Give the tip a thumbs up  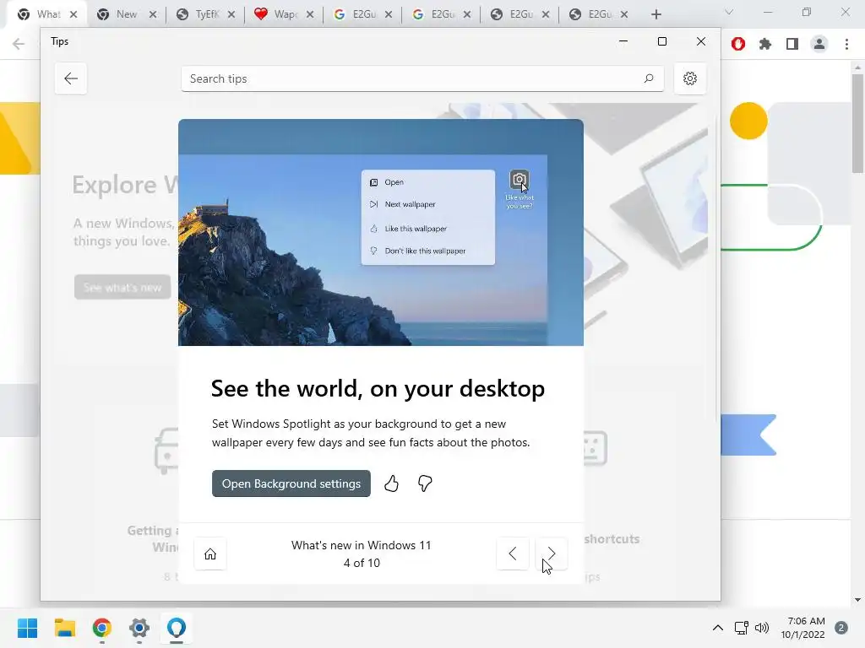pyautogui.click(x=391, y=483)
